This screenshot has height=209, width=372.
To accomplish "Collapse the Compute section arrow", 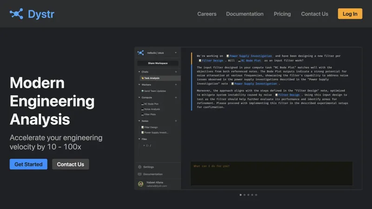I will point(139,98).
